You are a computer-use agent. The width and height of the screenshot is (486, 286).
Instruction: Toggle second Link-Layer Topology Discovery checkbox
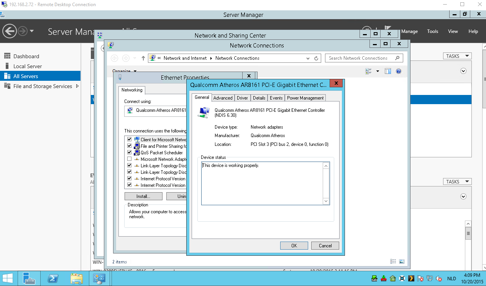129,172
